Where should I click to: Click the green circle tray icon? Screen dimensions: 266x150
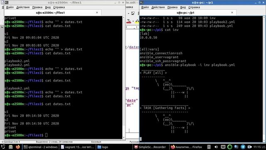(230, 147)
